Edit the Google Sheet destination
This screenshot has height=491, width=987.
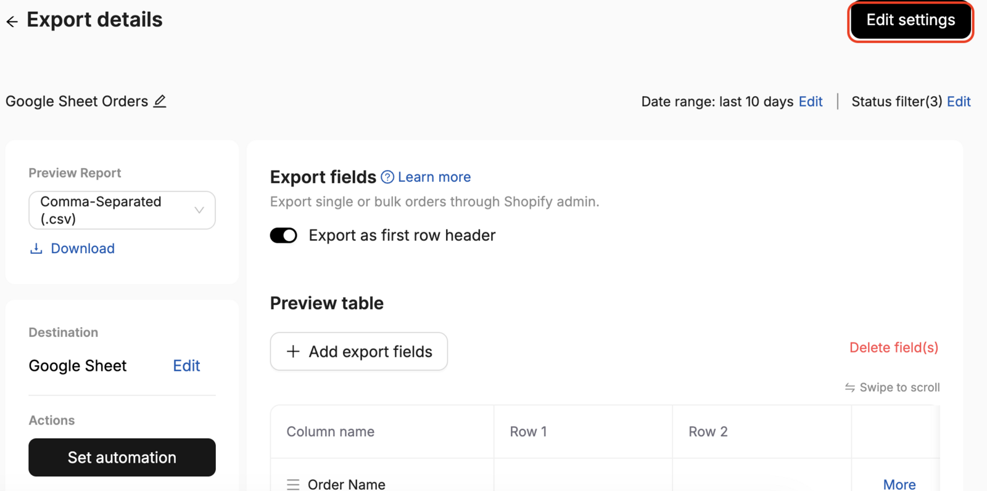pyautogui.click(x=186, y=366)
